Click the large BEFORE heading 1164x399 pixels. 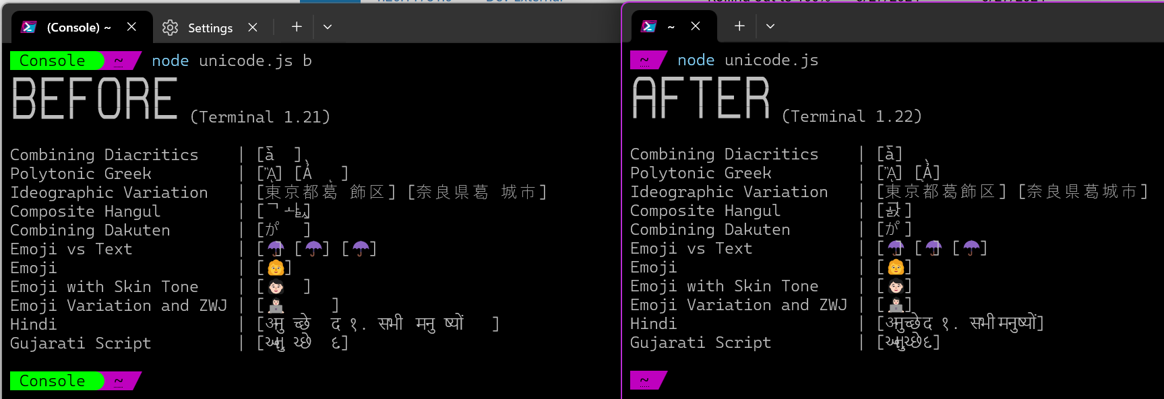(95, 99)
